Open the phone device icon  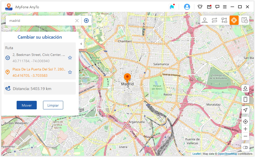[x=245, y=99]
